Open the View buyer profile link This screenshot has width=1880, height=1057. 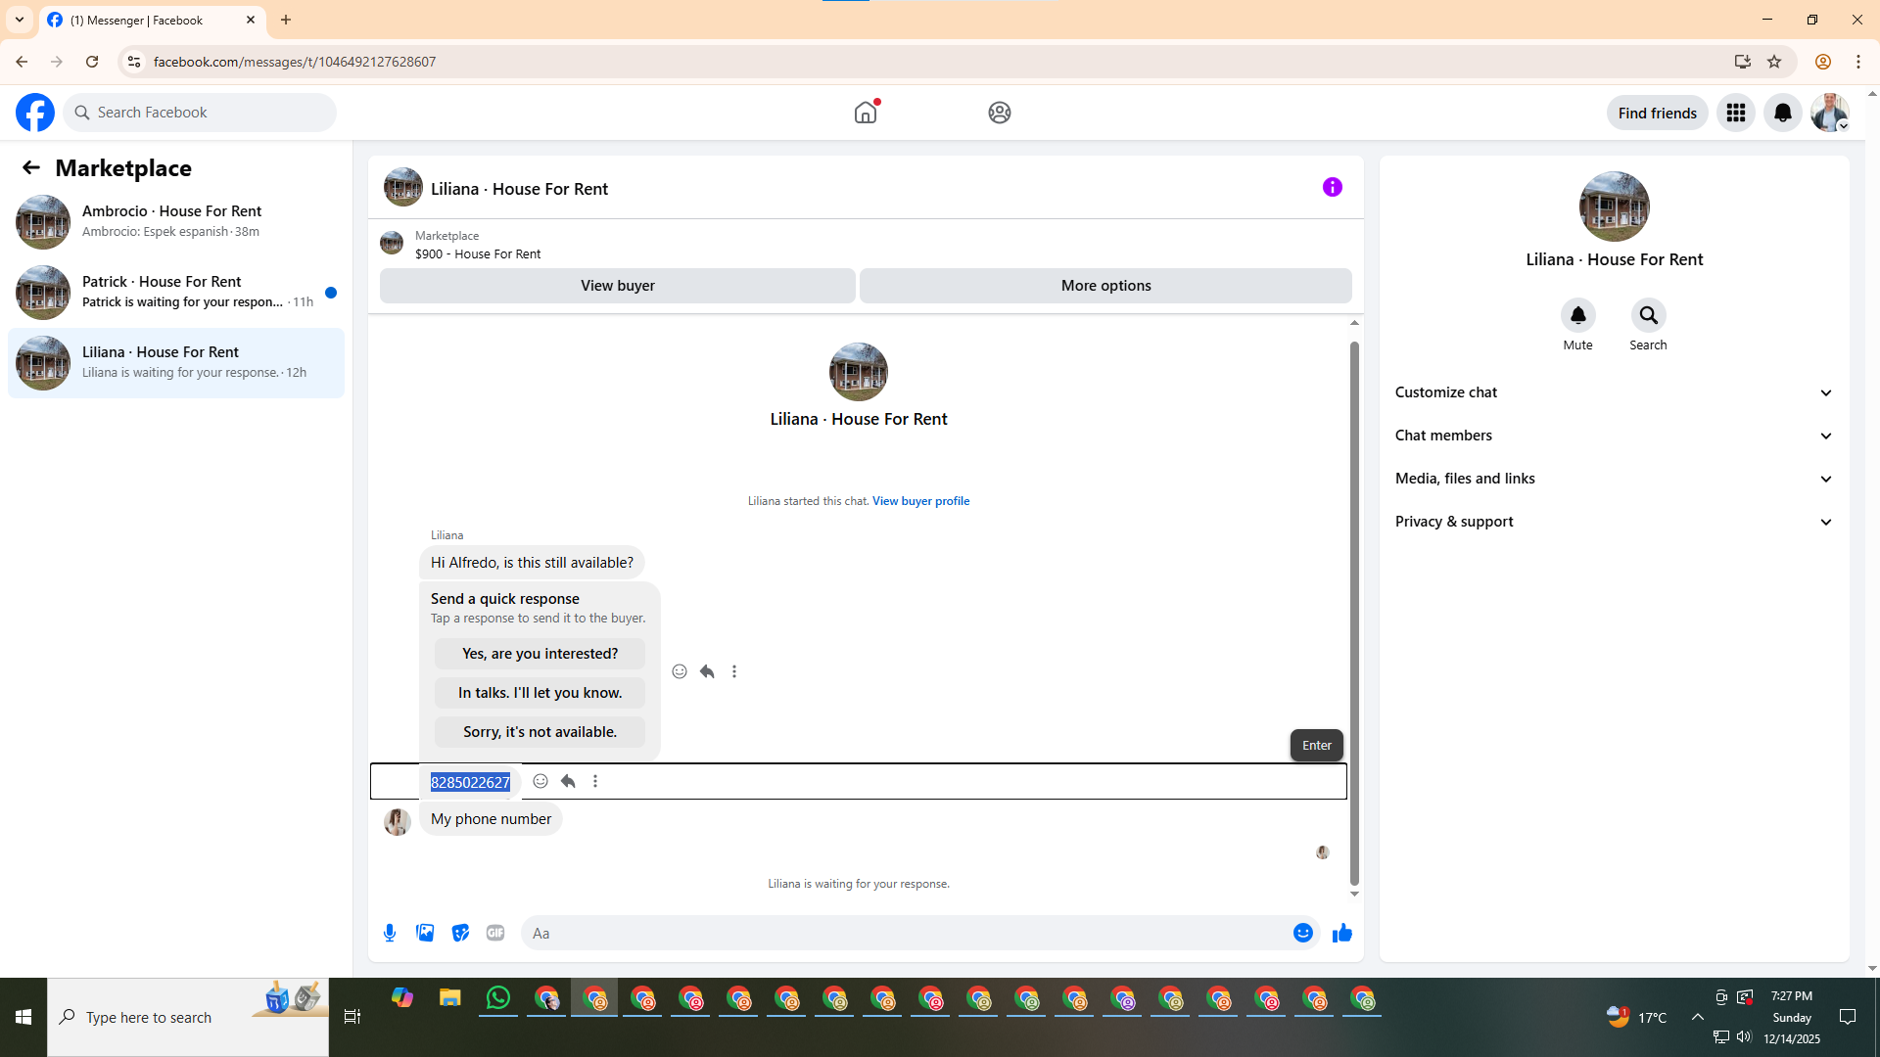pos(920,501)
